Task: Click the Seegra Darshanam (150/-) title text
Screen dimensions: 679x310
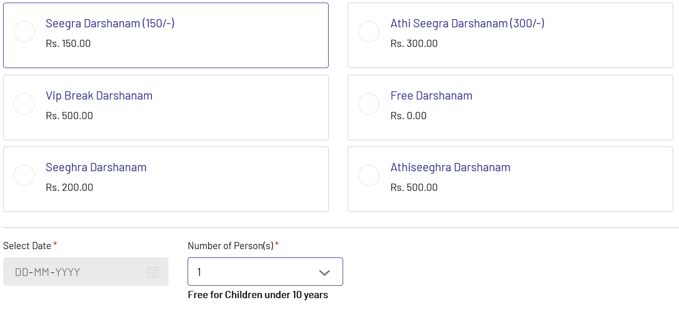Action: (x=110, y=23)
